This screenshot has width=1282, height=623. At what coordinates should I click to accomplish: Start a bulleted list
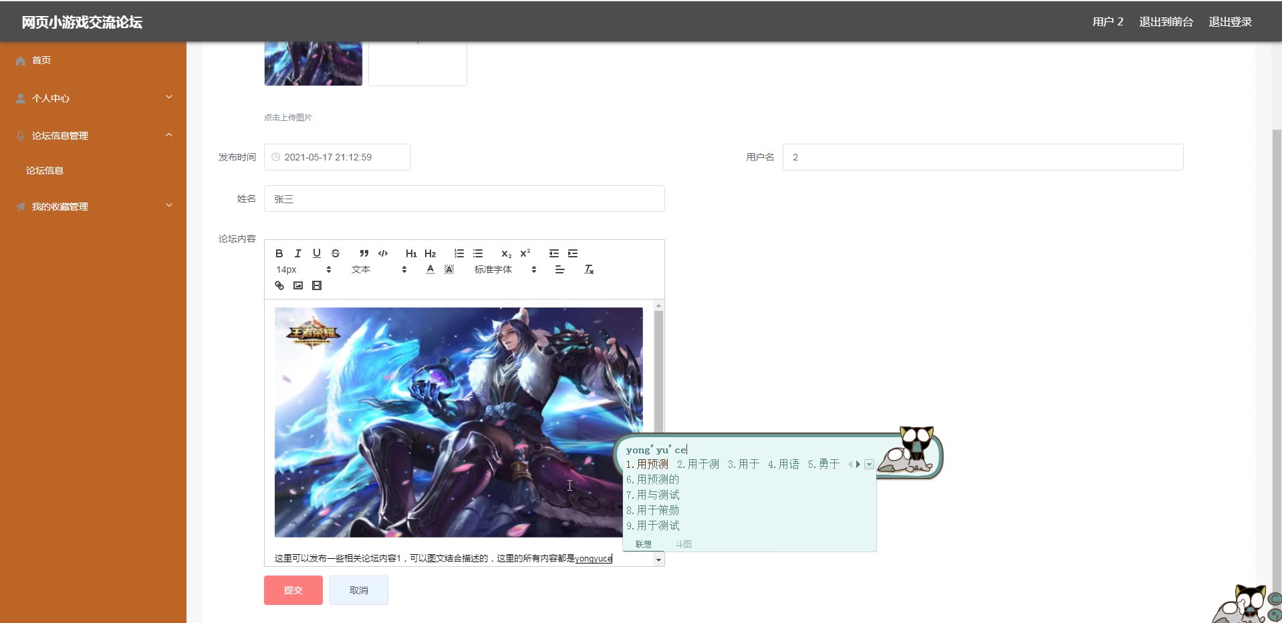click(478, 253)
